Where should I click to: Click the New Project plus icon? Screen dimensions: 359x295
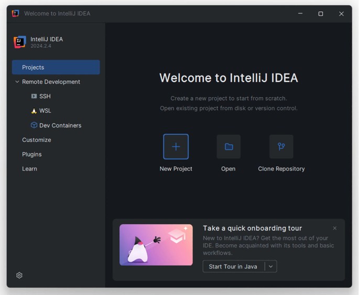point(176,147)
